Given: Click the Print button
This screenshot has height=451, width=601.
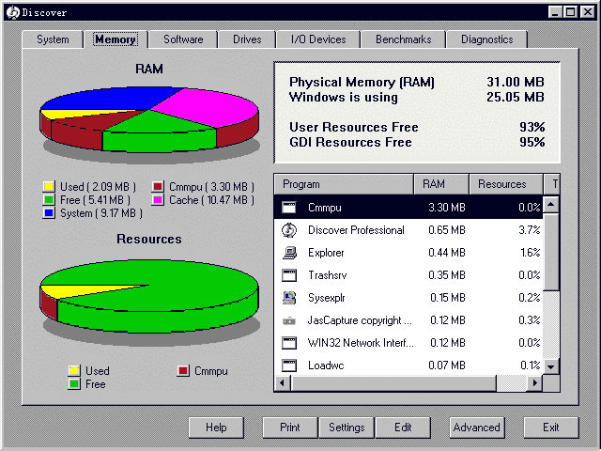Looking at the screenshot, I should pos(290,428).
